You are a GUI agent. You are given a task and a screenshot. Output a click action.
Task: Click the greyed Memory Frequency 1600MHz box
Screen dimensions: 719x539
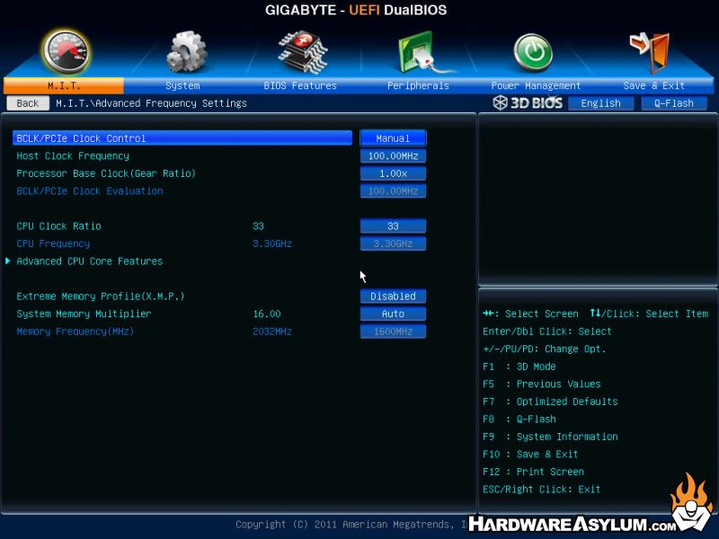[x=393, y=331]
